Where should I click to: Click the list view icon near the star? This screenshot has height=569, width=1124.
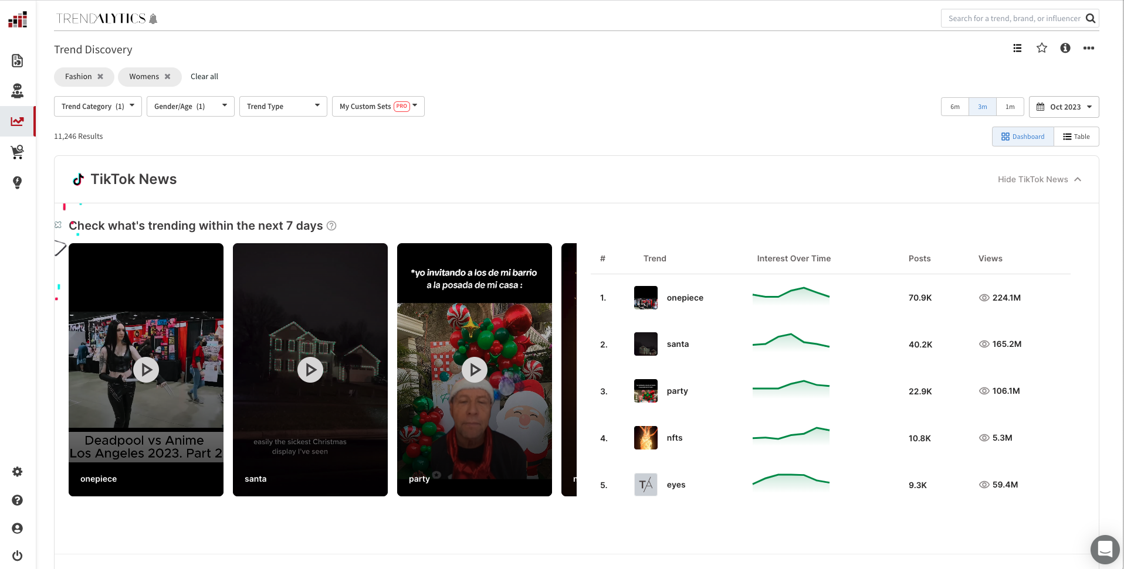(1017, 48)
